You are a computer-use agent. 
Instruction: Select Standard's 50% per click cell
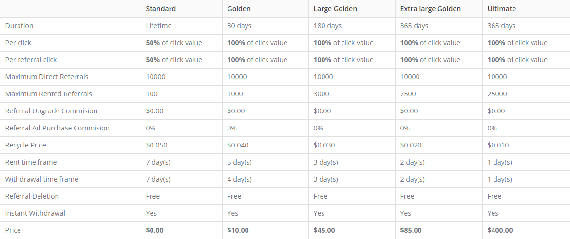pyautogui.click(x=174, y=43)
